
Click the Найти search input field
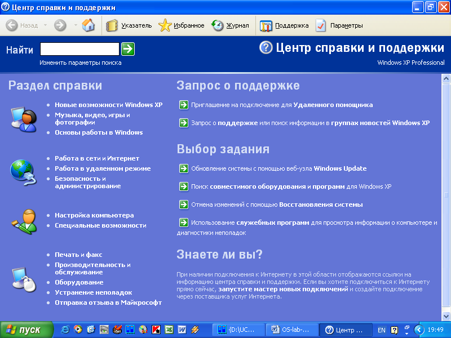click(79, 49)
